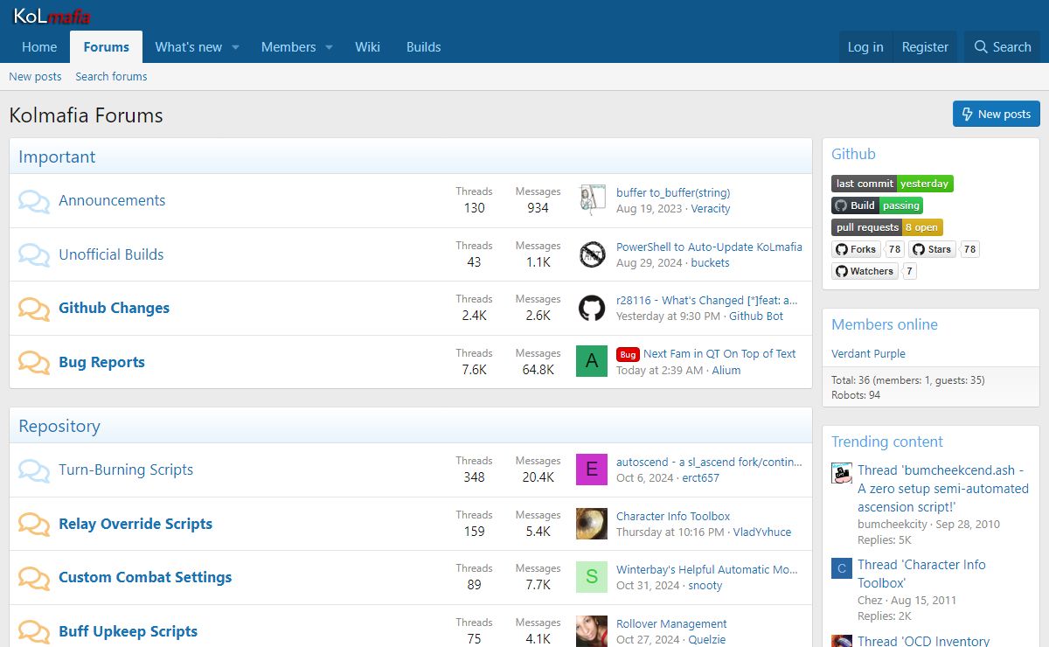Expand the Members dropdown arrow

tap(330, 47)
